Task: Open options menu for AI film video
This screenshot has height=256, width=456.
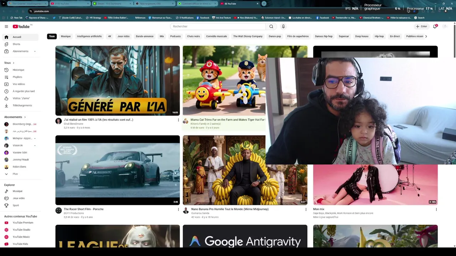Action: click(x=178, y=120)
